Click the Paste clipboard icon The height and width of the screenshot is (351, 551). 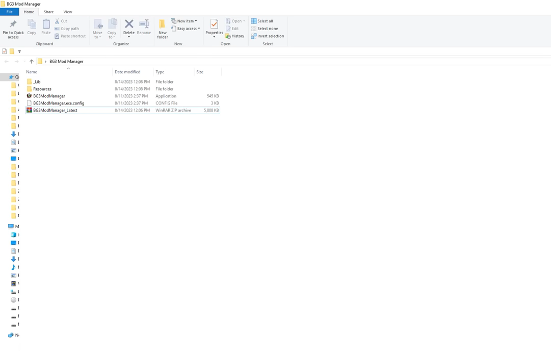46,24
